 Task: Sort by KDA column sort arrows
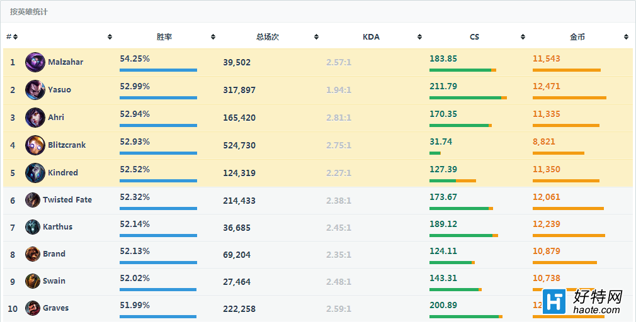[x=420, y=37]
